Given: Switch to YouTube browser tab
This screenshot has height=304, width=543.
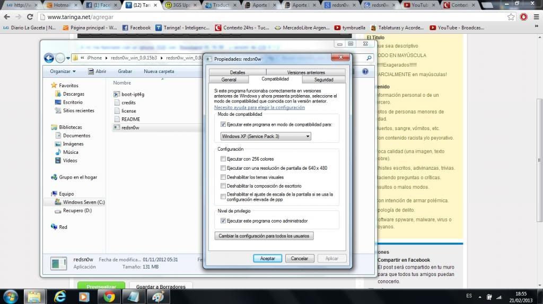Looking at the screenshot, I should (420, 5).
